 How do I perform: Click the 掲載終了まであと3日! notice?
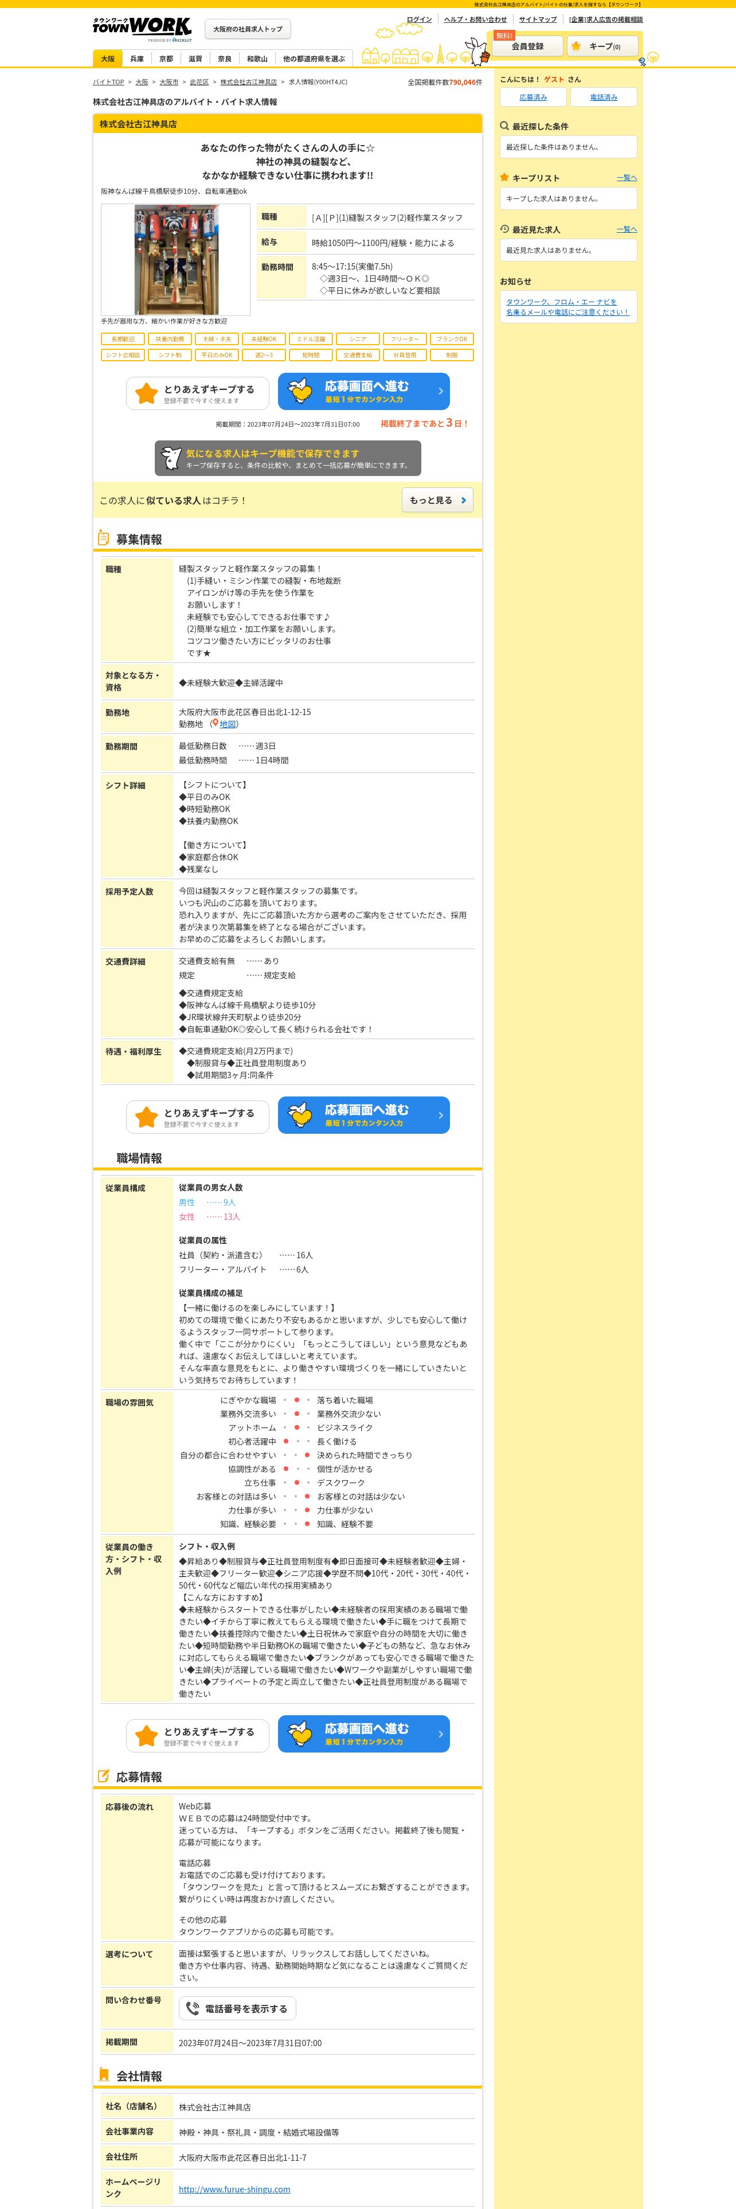(425, 423)
